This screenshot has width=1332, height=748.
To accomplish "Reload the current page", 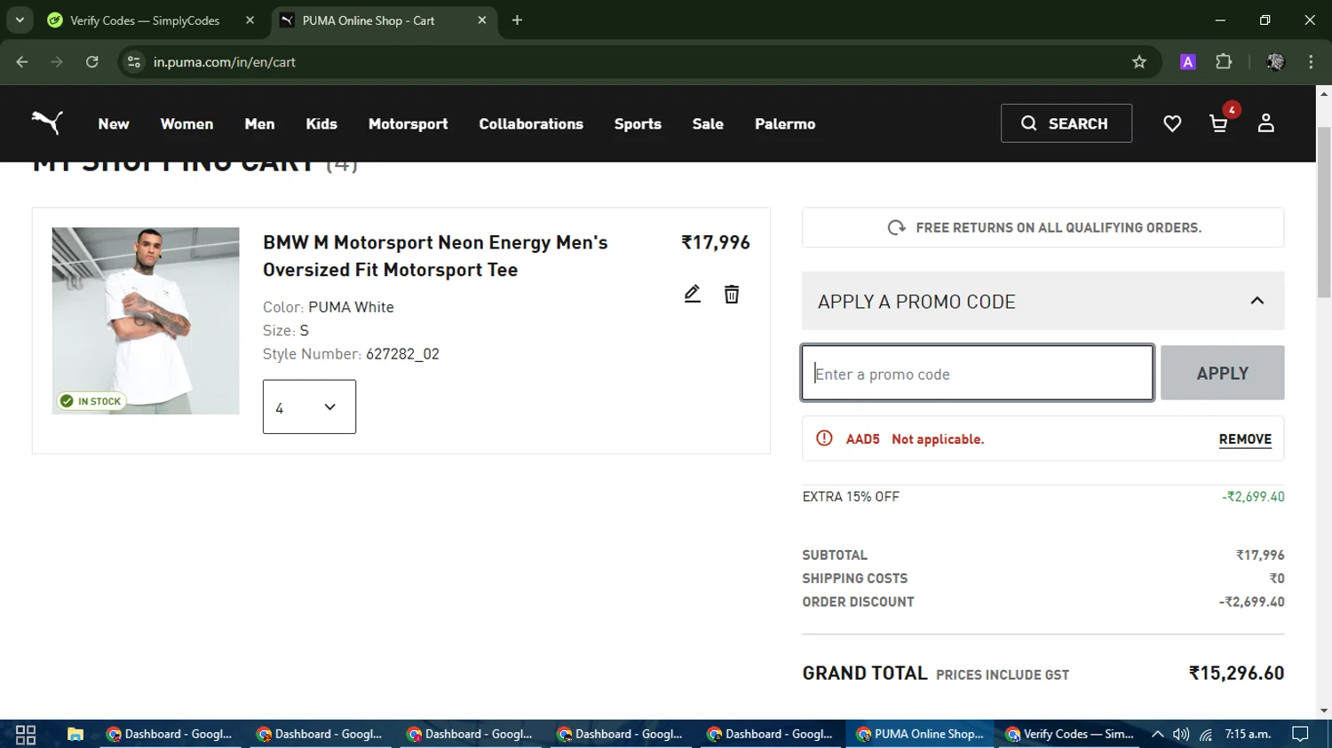I will click(x=92, y=62).
